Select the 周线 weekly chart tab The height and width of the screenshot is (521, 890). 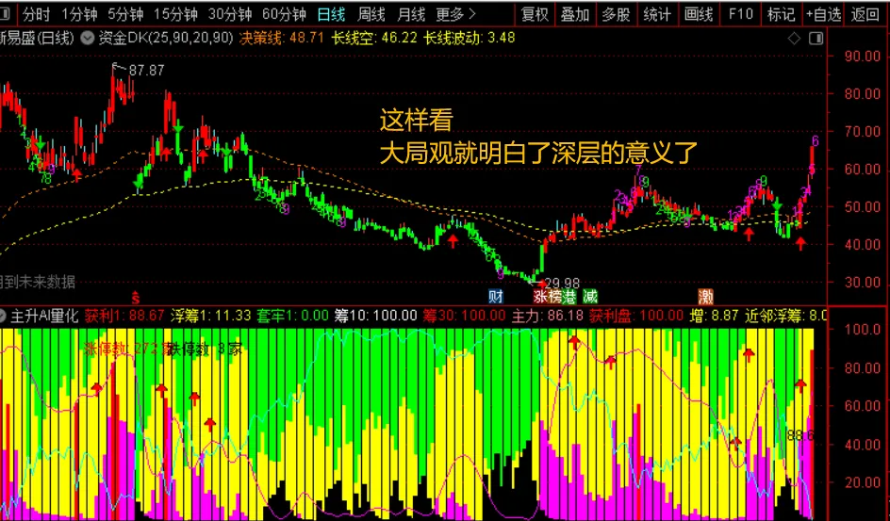[371, 14]
